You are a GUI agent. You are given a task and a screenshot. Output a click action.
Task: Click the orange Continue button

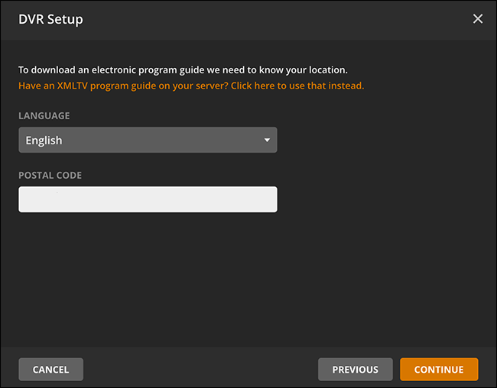tap(439, 370)
